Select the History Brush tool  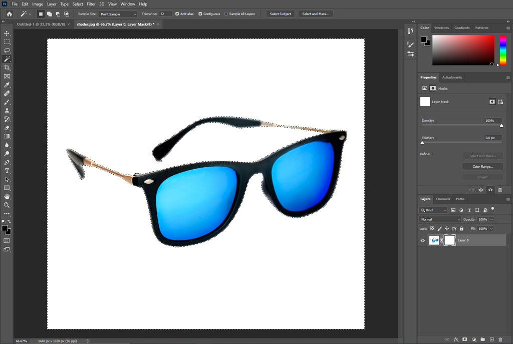coord(7,119)
